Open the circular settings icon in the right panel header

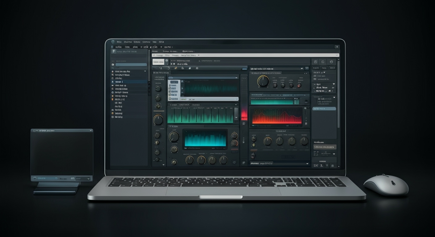(331, 61)
